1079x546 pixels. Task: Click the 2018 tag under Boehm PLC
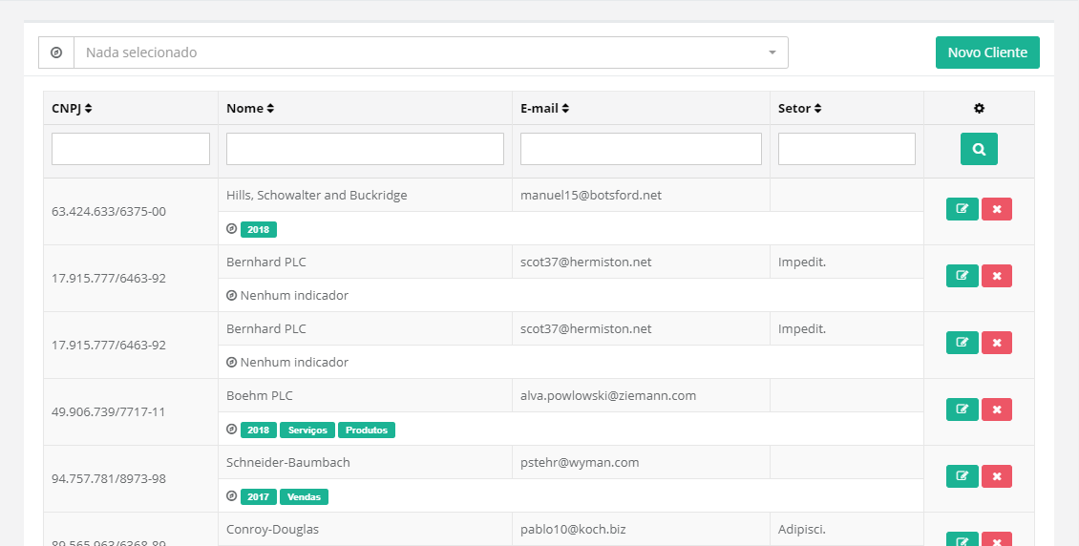point(258,430)
